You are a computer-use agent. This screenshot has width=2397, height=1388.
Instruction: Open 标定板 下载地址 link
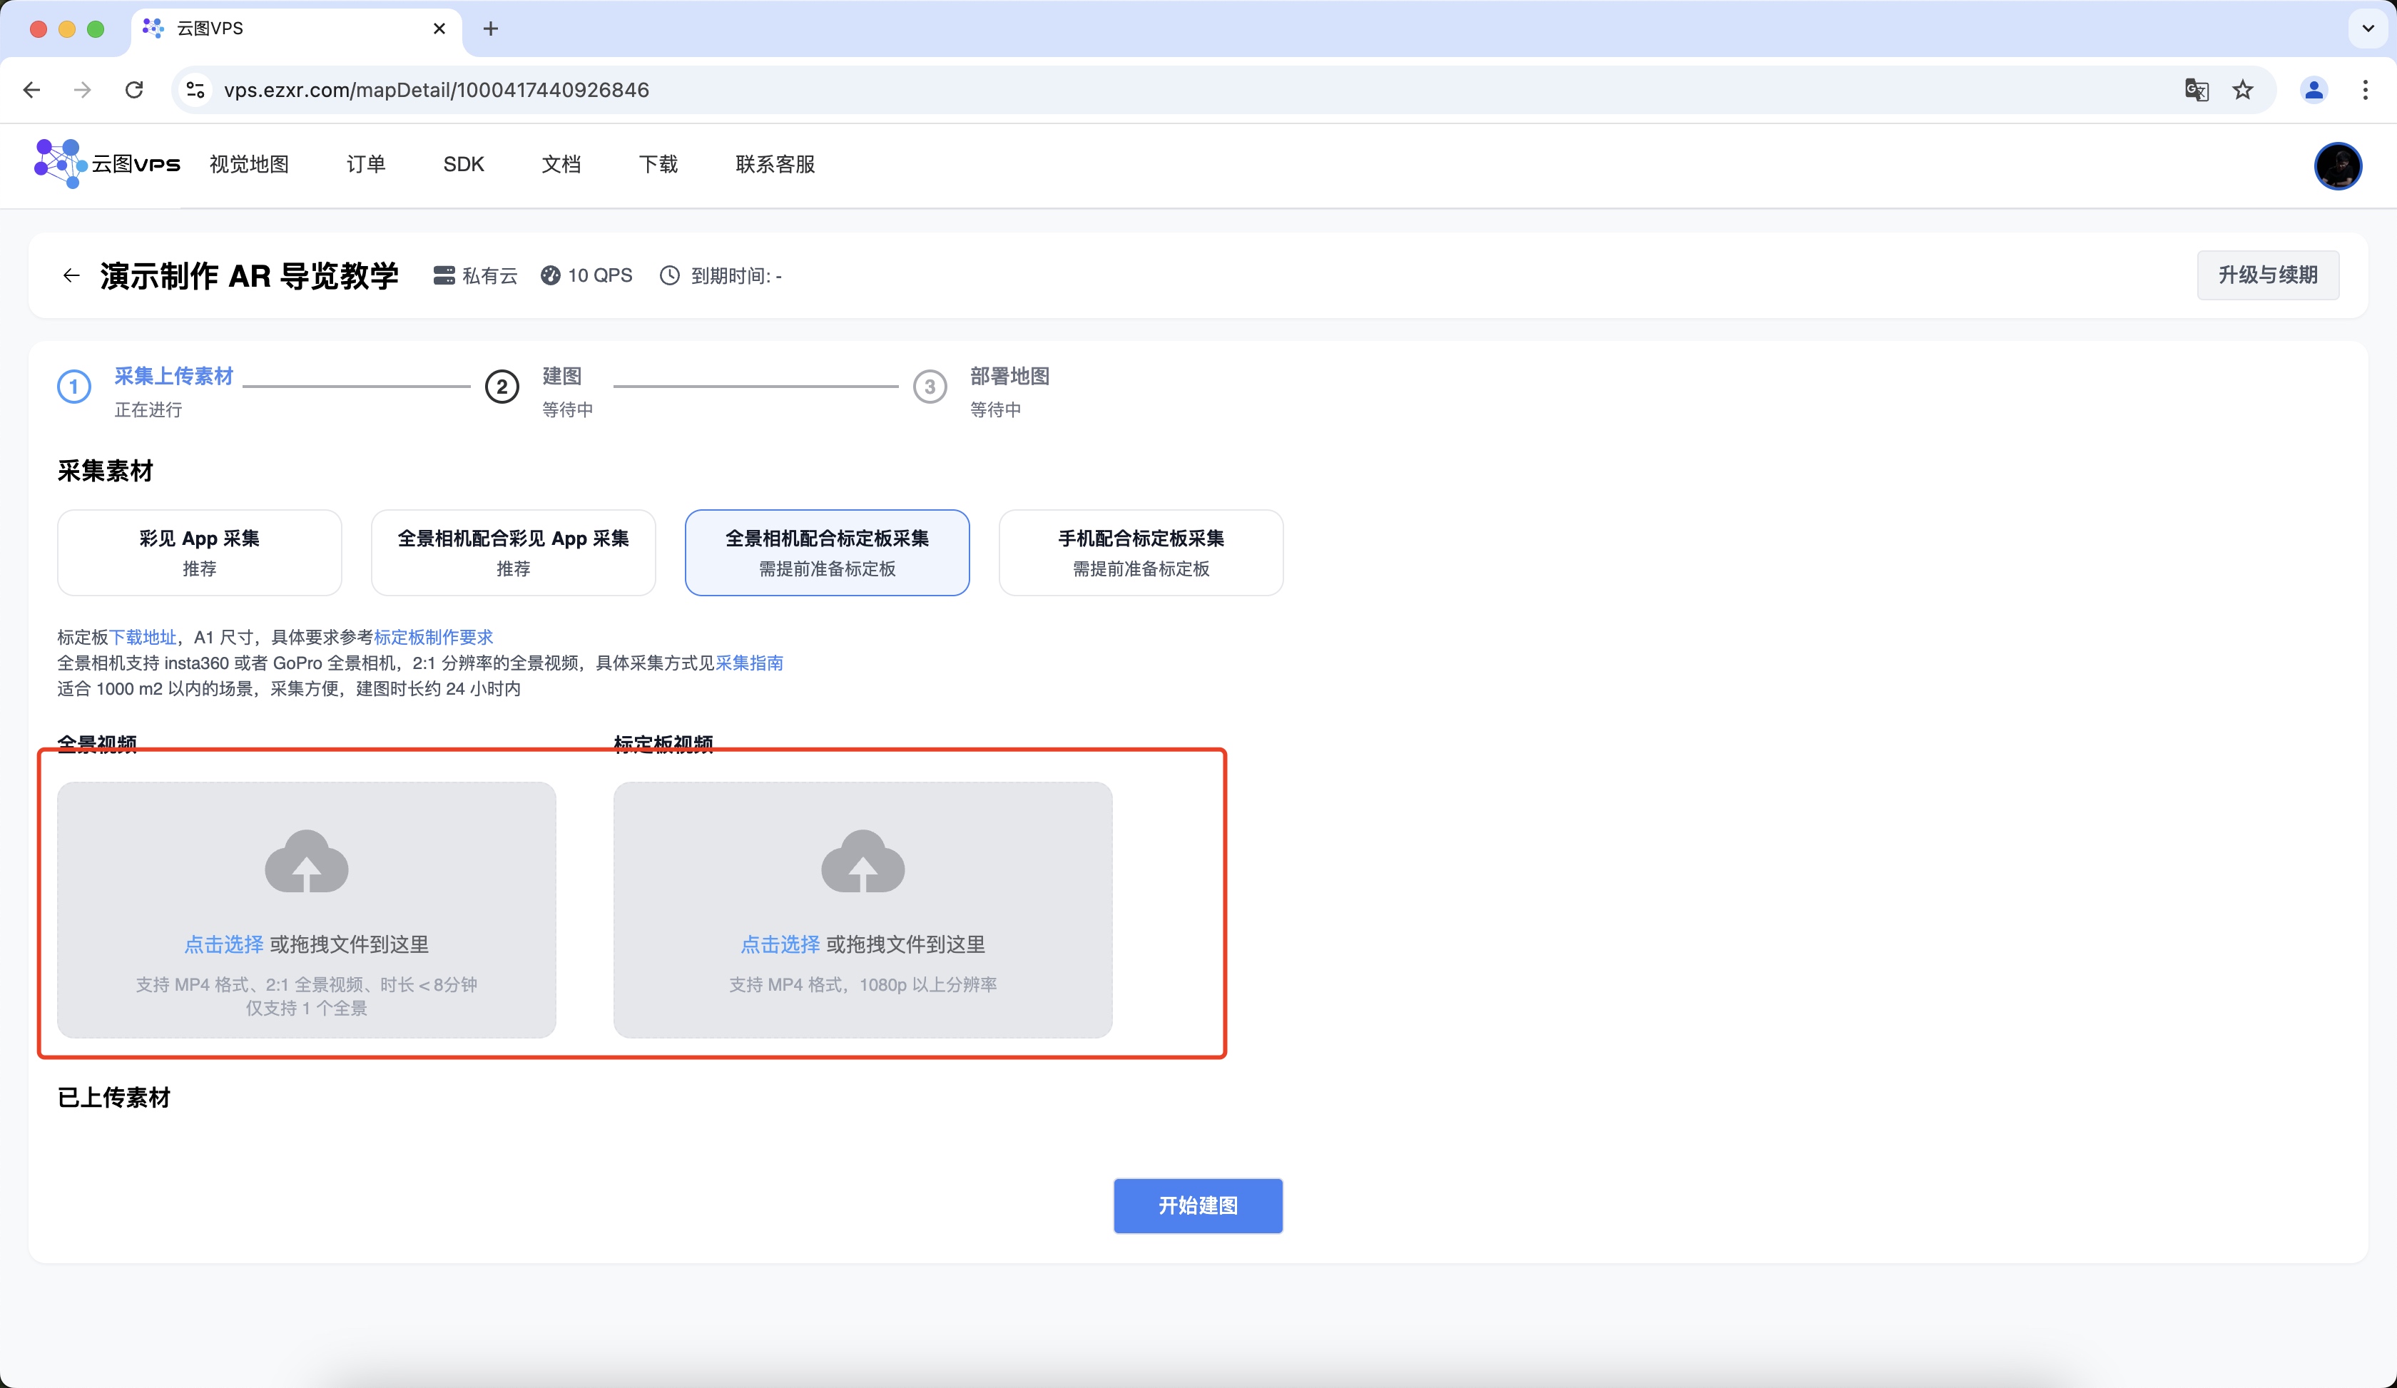[x=143, y=637]
